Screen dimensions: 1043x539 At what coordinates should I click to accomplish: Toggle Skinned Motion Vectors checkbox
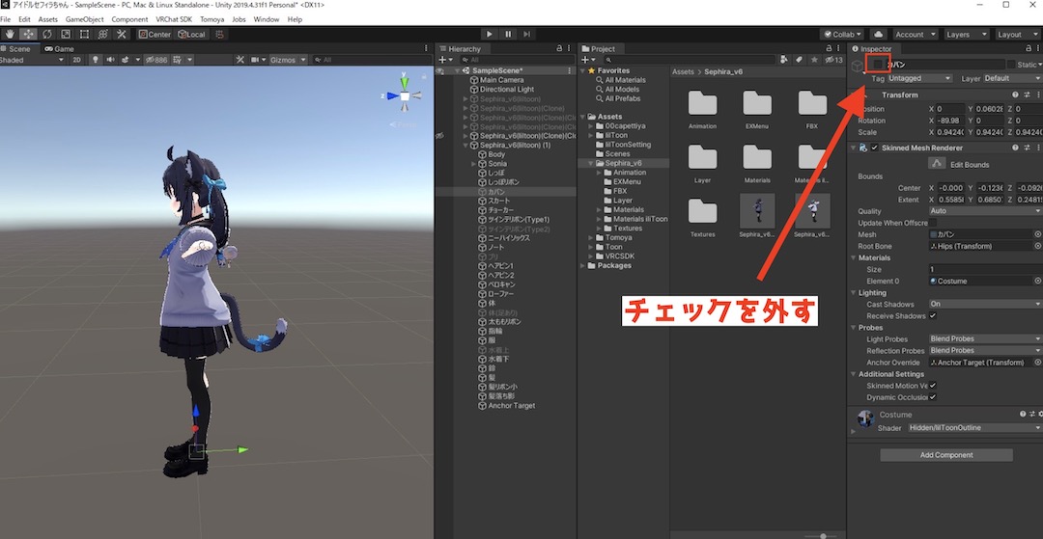(x=933, y=386)
